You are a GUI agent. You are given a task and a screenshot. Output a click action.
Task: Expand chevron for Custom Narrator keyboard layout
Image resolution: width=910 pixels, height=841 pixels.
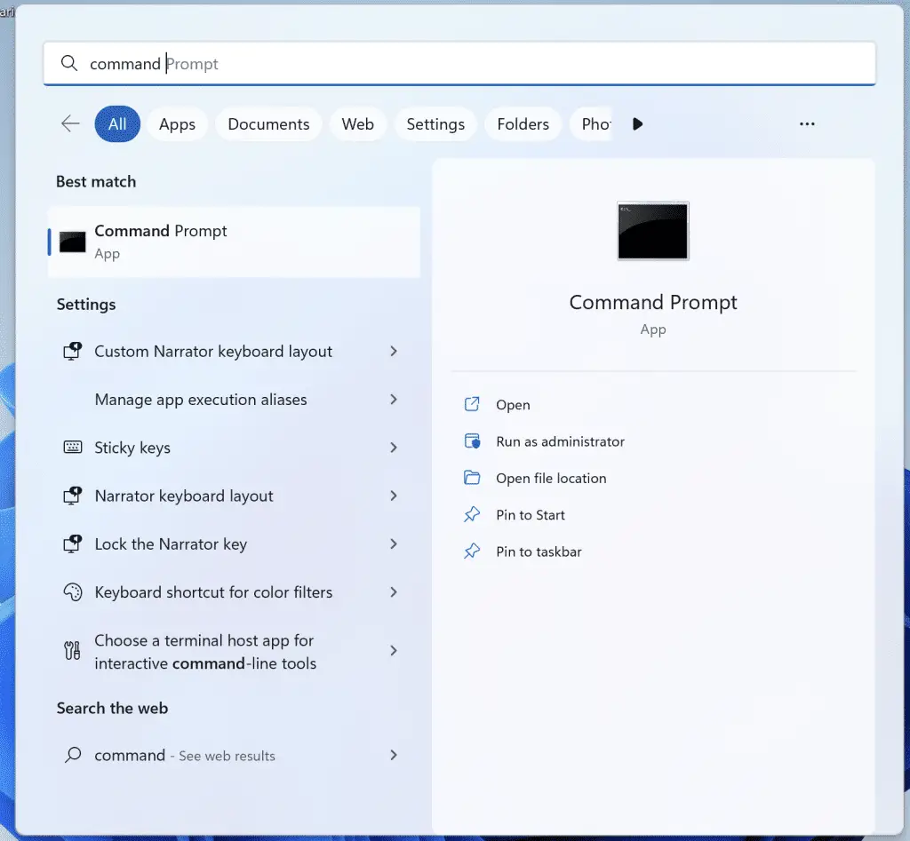(394, 352)
